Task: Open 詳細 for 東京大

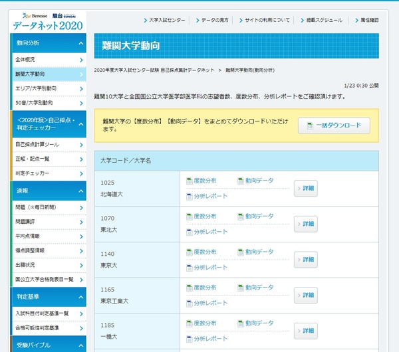Action: tap(306, 260)
